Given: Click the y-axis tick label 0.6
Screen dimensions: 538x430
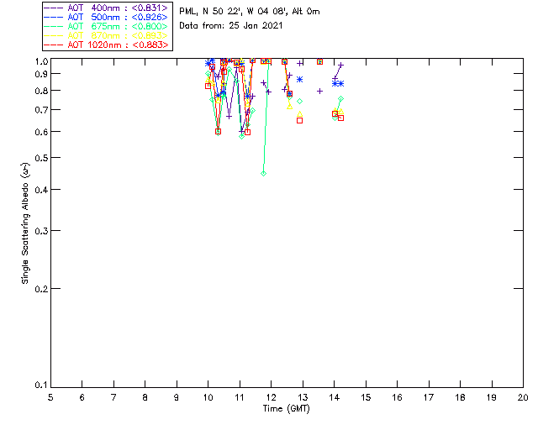Looking at the screenshot, I should (x=41, y=132).
